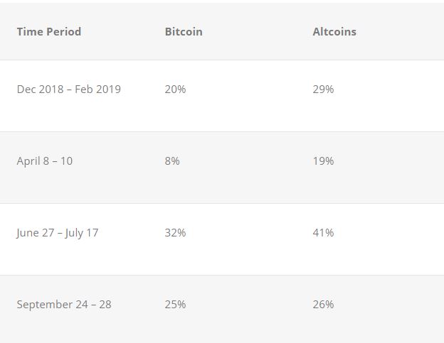Click the word Dec in first row
The height and width of the screenshot is (343, 444).
tap(26, 89)
